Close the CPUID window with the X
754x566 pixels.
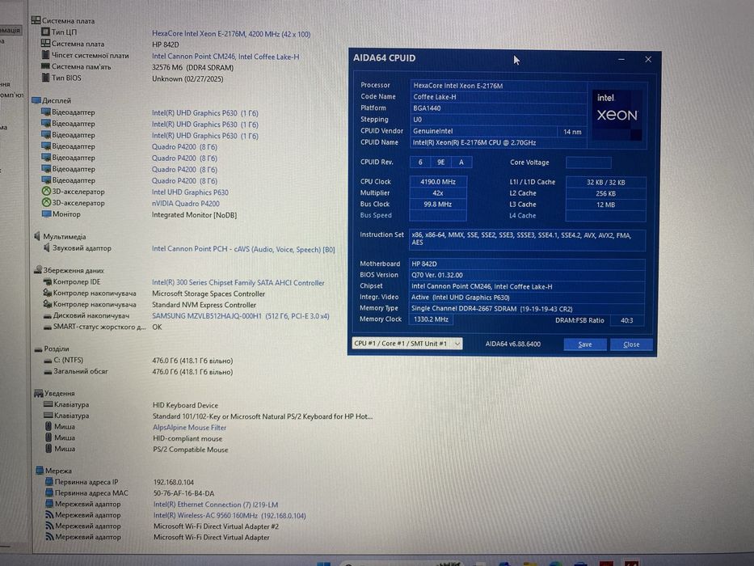(647, 59)
